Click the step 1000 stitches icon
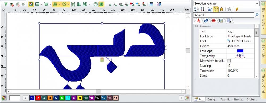 point(126,4)
